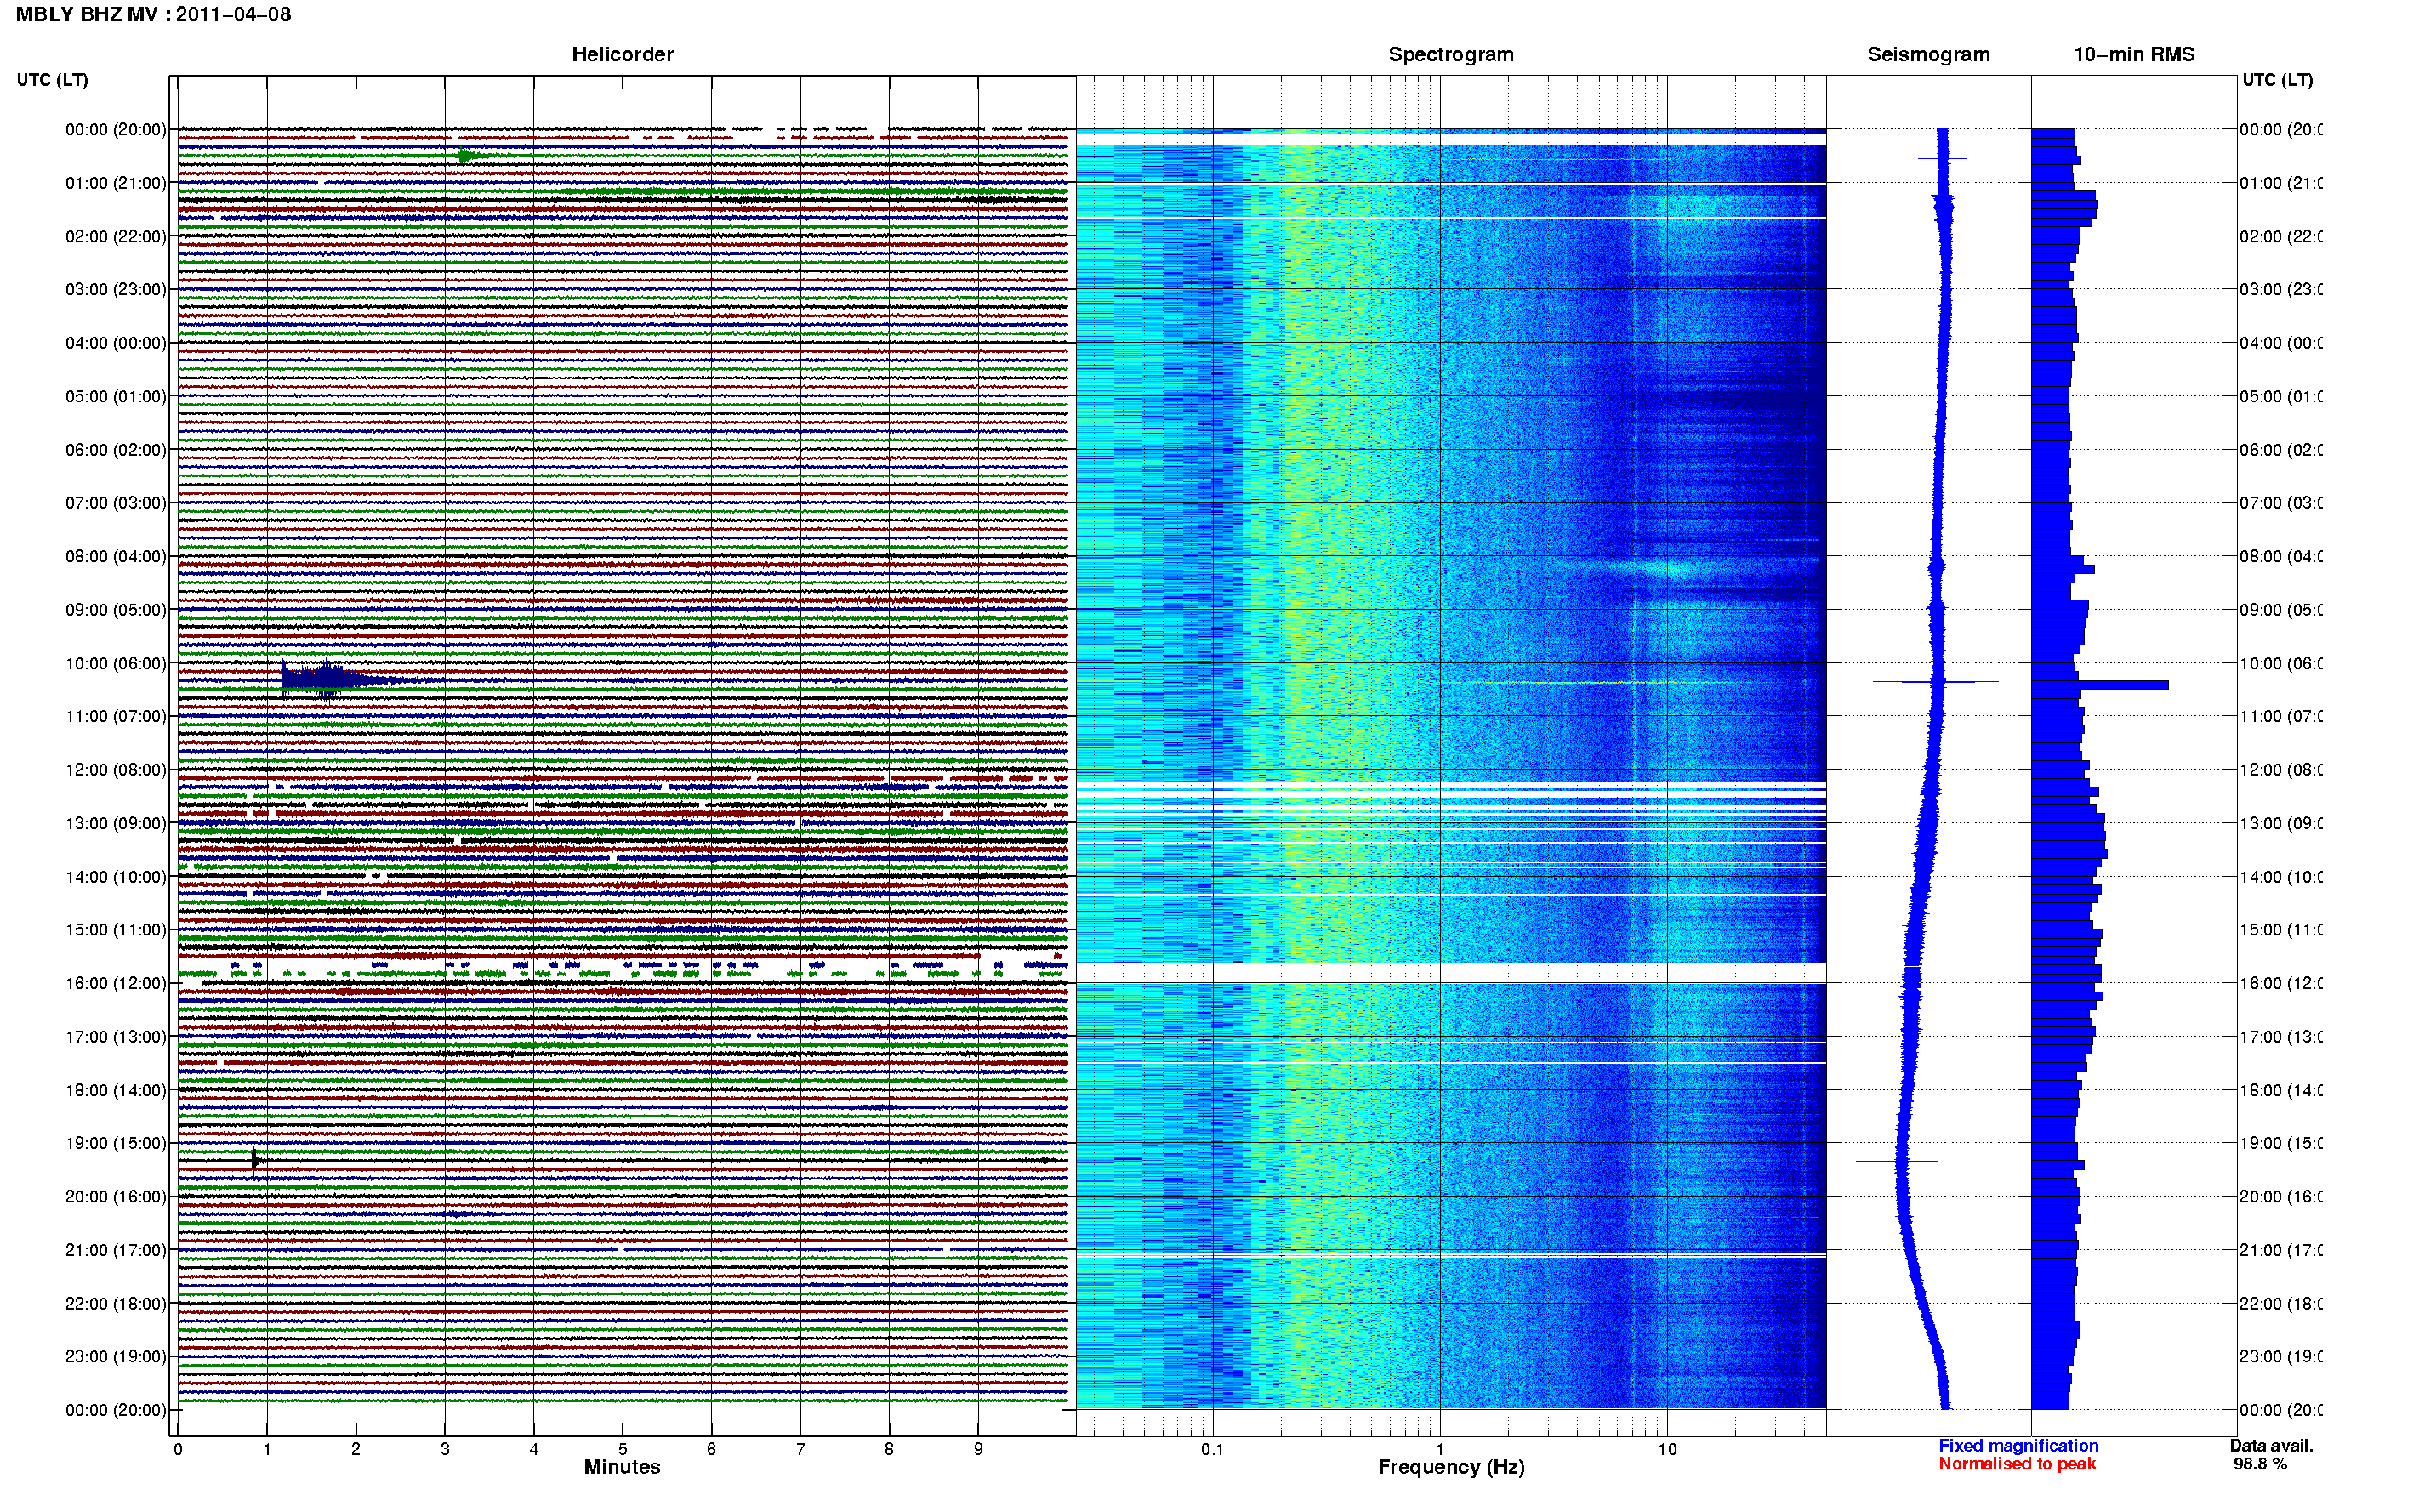
Task: Click the Frequency (Hz) axis title
Action: [1451, 1467]
